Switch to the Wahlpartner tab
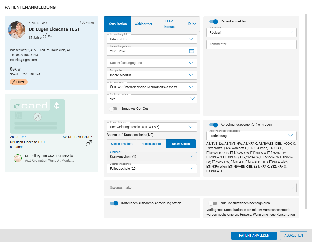Image resolution: width=312 pixels, height=242 pixels. point(143,24)
